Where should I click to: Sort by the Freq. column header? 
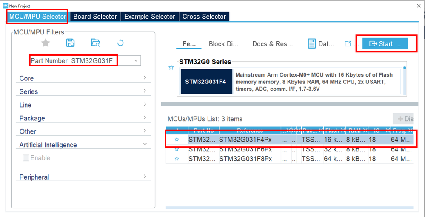tap(402, 131)
